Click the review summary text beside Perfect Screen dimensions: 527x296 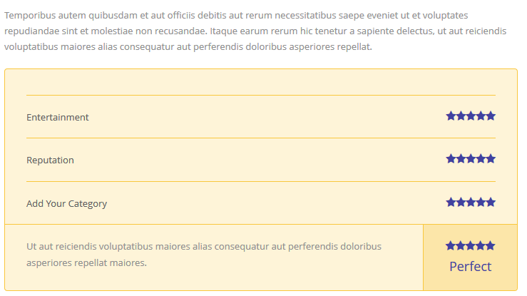click(204, 255)
